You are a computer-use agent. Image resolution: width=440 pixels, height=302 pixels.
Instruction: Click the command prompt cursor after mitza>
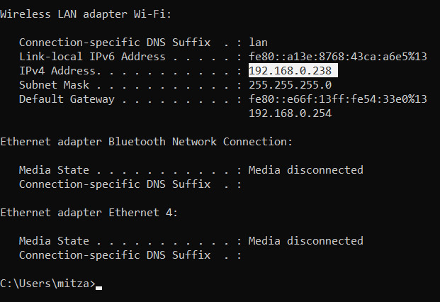pos(98,288)
